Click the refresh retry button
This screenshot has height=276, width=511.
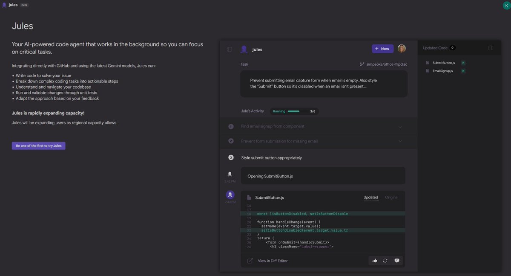point(385,261)
